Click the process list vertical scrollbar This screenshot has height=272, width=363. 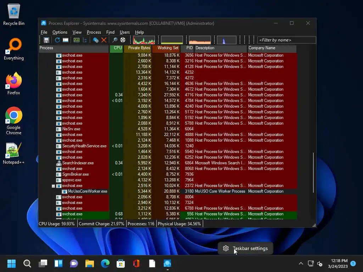[313, 172]
